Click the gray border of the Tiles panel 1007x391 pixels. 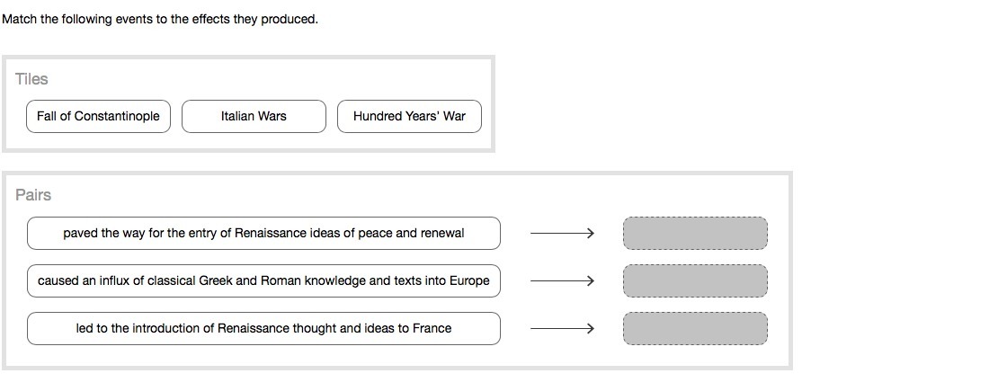click(x=492, y=103)
